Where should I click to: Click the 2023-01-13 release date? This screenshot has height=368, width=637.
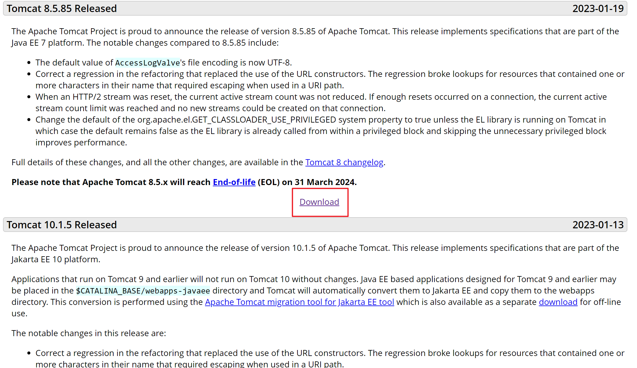[598, 225]
